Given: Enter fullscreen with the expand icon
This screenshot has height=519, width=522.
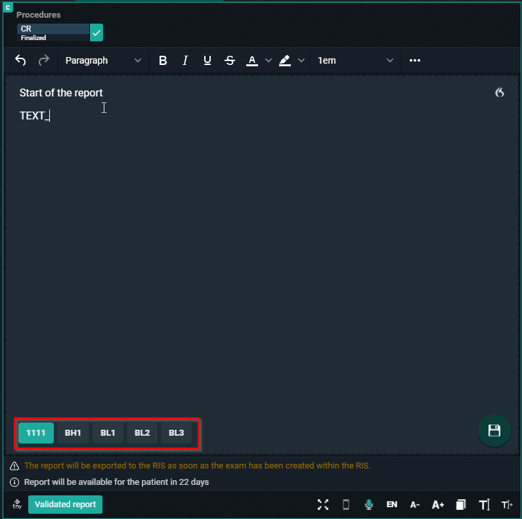Looking at the screenshot, I should click(323, 505).
